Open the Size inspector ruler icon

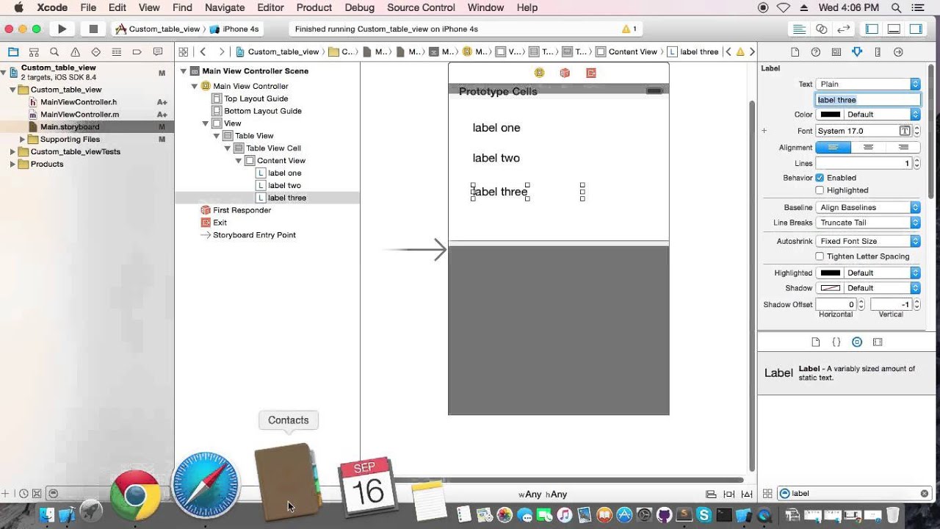878,52
